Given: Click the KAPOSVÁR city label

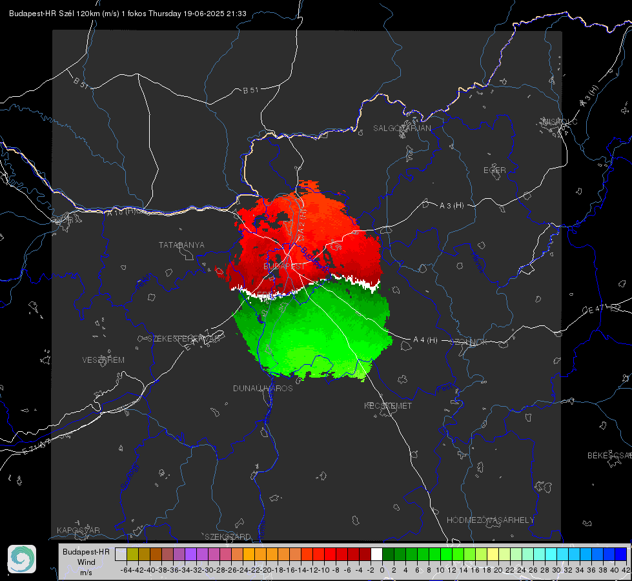Looking at the screenshot, I should 78,530.
